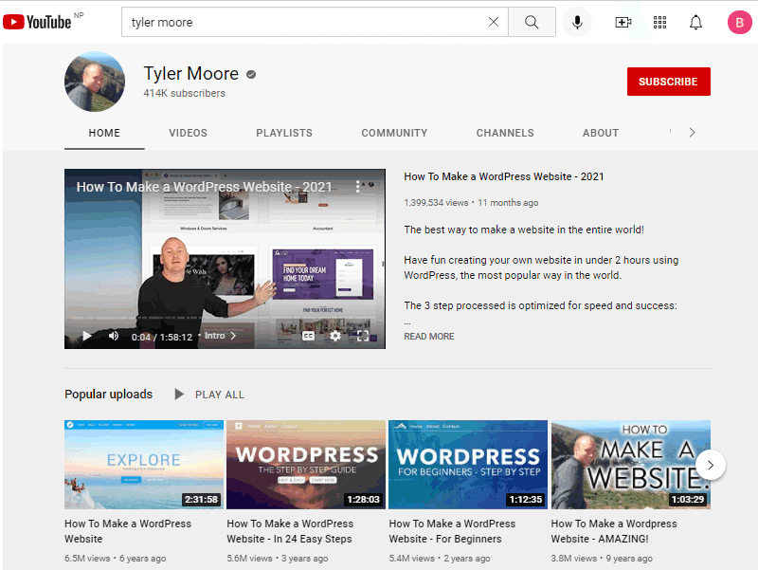Click the verified badge next to Tyler Moore
The image size is (758, 570).
251,75
